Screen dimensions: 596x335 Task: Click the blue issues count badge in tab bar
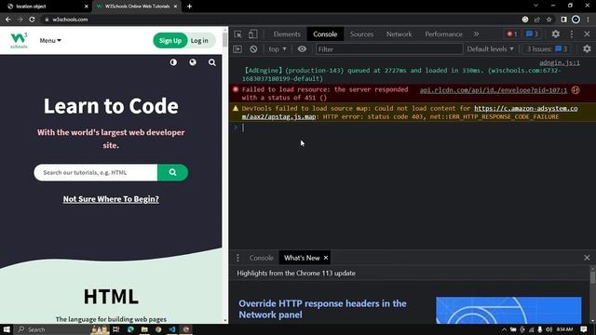pyautogui.click(x=532, y=34)
